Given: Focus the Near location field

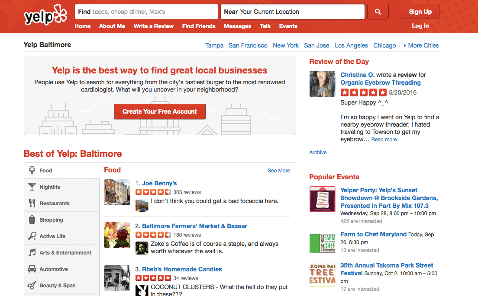Looking at the screenshot, I should tap(293, 12).
